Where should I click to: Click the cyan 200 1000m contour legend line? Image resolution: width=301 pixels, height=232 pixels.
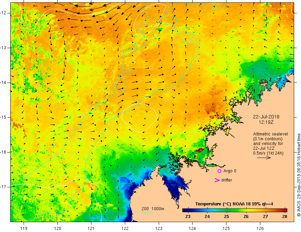click(x=147, y=212)
